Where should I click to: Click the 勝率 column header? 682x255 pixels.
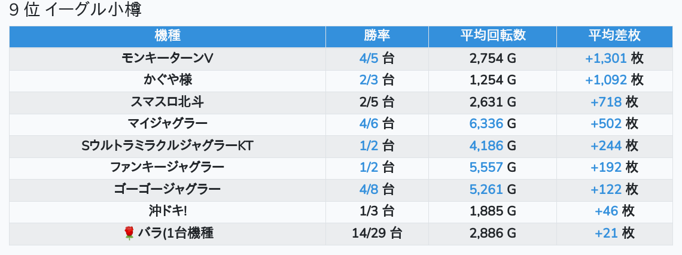(x=377, y=36)
